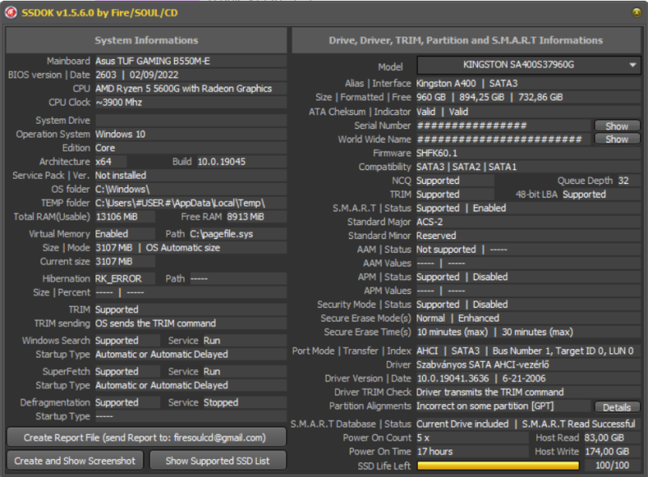This screenshot has width=648, height=477.
Task: Open the drive Model dropdown arrow
Action: click(633, 65)
